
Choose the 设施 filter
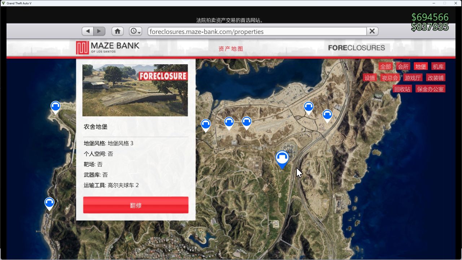click(370, 78)
